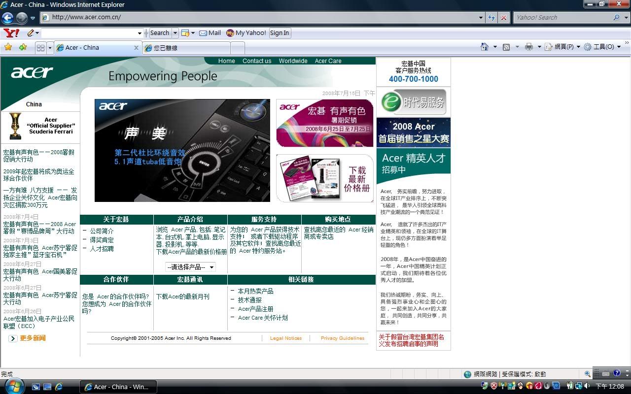Click the 人才招聘 link

(102, 249)
